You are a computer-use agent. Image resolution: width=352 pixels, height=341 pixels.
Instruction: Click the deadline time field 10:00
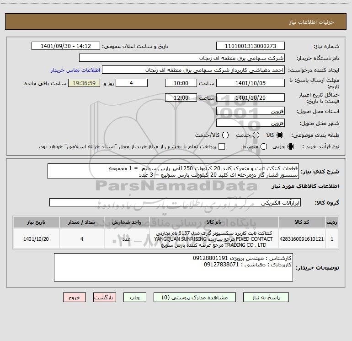point(181,83)
